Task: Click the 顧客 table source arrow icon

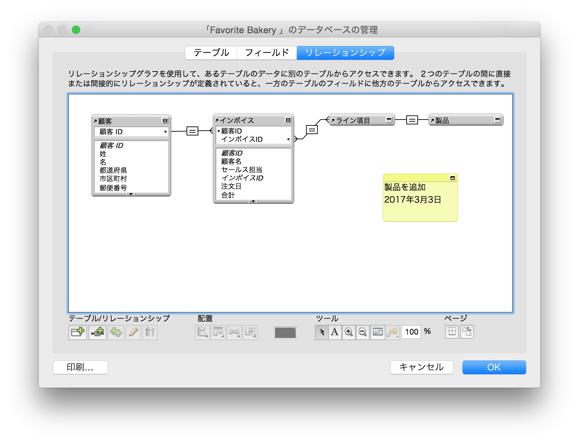Action: pyautogui.click(x=95, y=121)
